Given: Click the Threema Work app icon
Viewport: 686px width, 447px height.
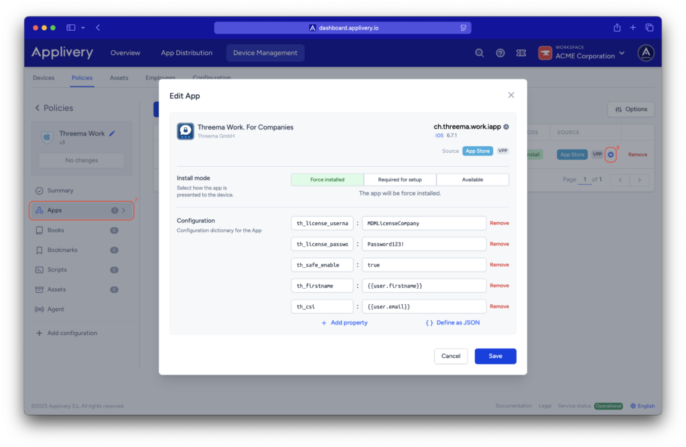Looking at the screenshot, I should [x=185, y=131].
